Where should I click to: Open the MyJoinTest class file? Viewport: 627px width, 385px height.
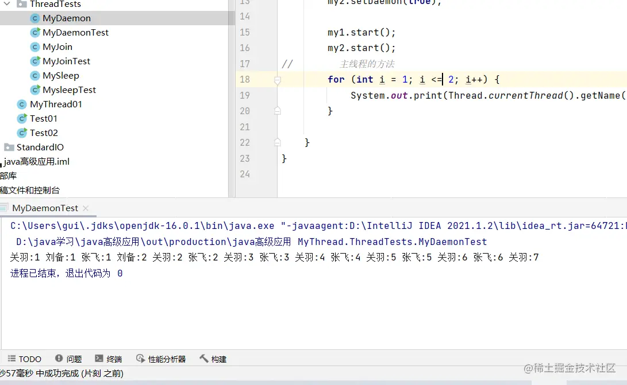(67, 61)
